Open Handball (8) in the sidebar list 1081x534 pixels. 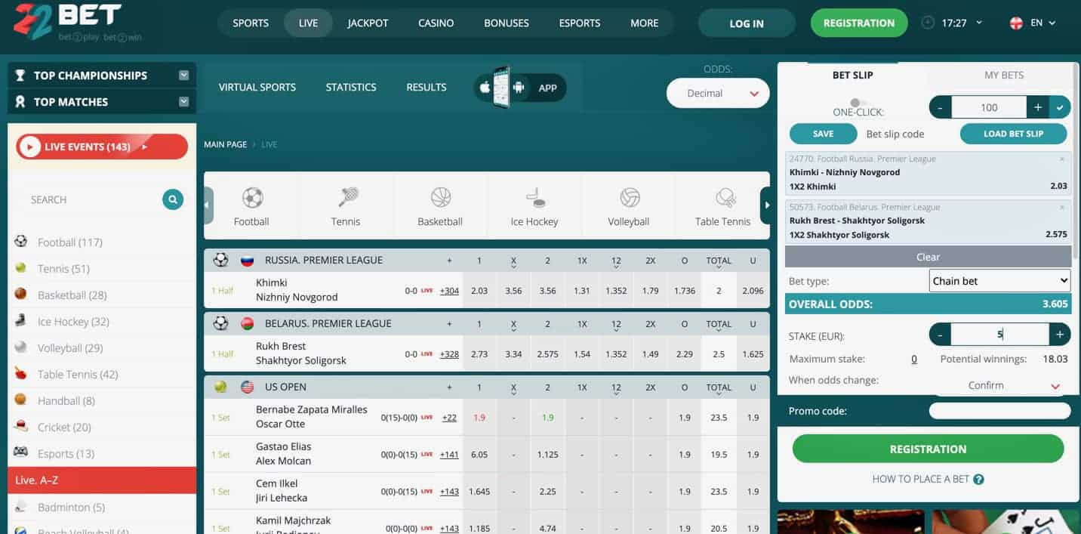[66, 401]
